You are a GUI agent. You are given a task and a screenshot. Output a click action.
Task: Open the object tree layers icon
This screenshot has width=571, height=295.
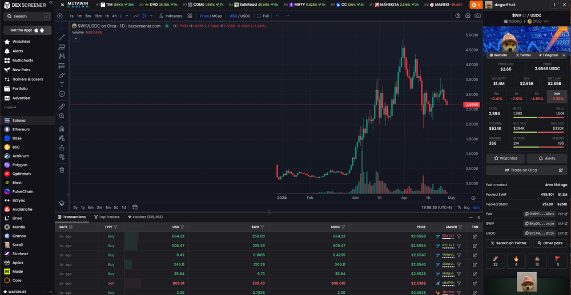(62, 203)
